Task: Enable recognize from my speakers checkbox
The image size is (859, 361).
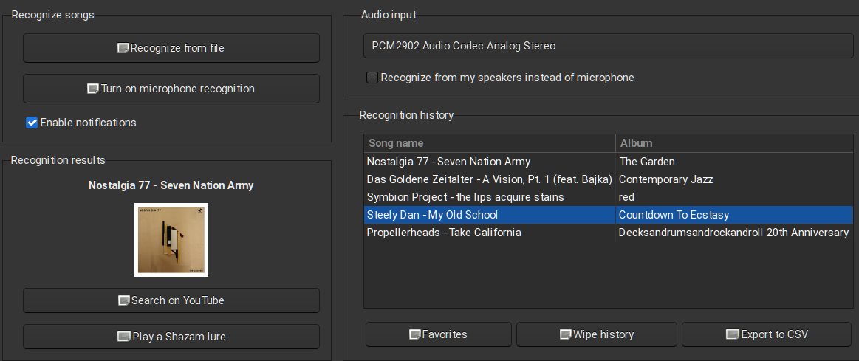Action: point(372,78)
